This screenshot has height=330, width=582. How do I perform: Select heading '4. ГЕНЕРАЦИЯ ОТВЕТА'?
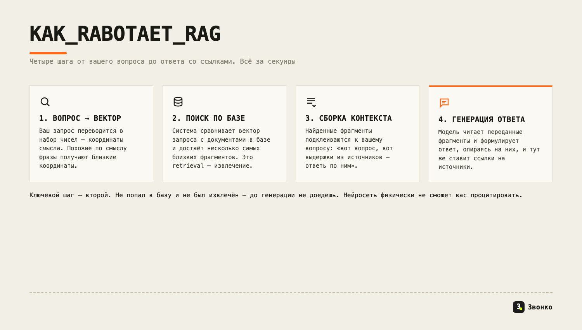[x=482, y=119]
